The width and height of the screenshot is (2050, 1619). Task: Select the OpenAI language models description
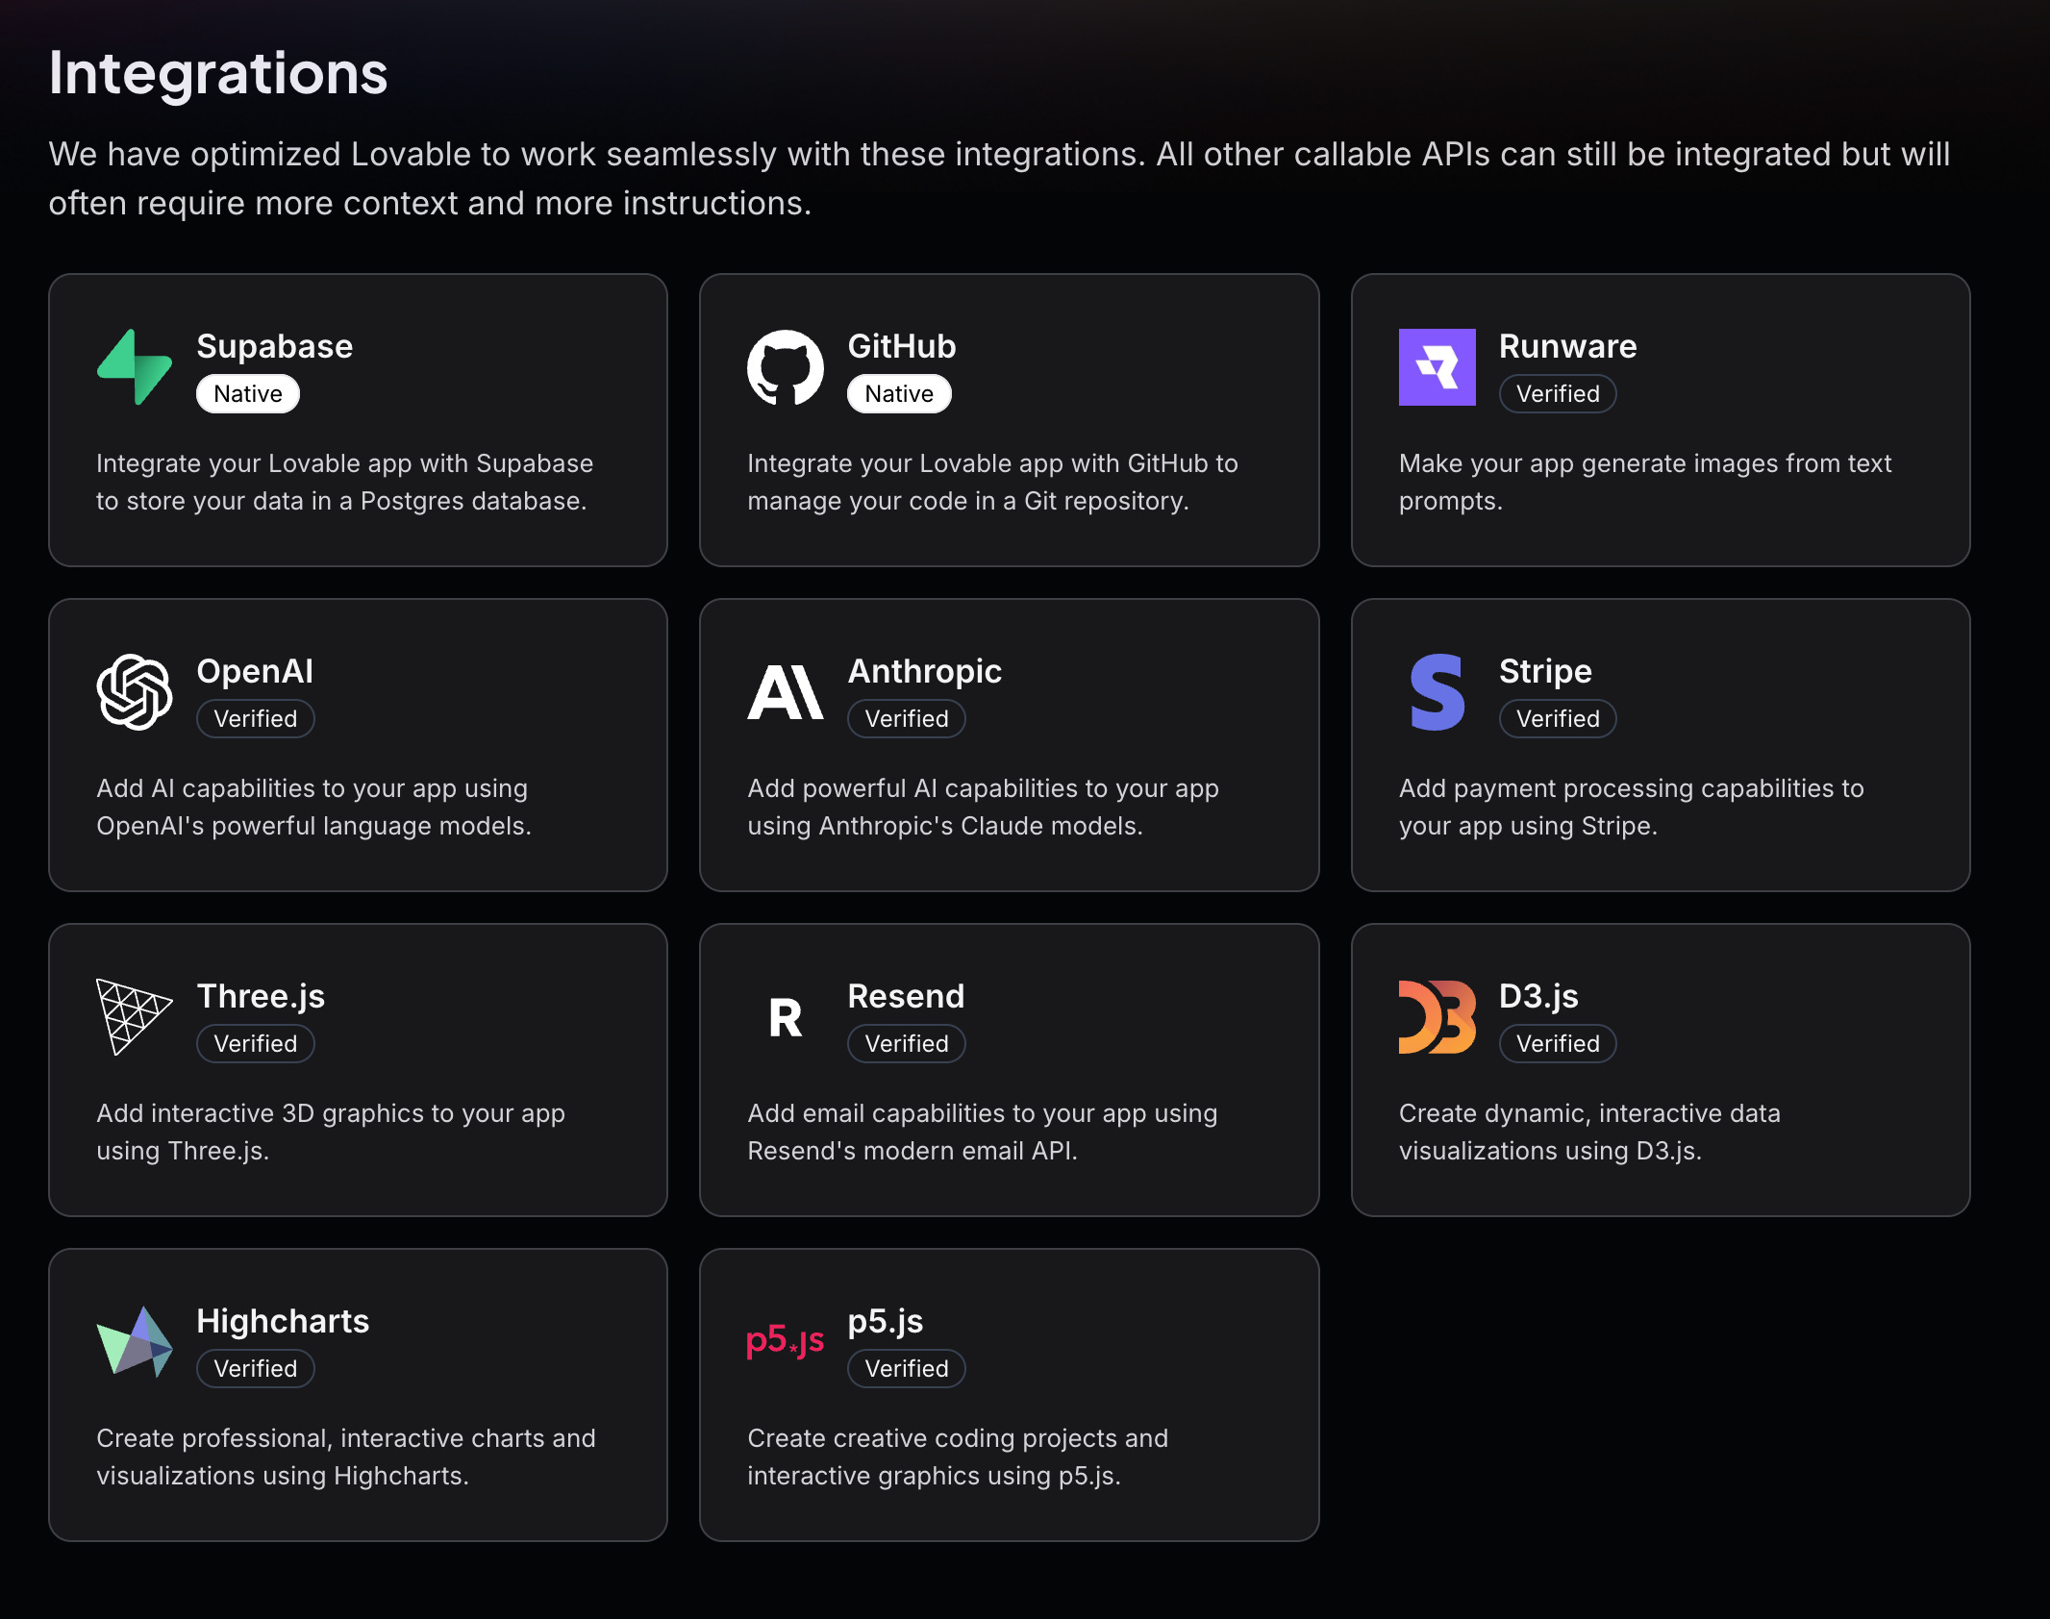pos(313,808)
